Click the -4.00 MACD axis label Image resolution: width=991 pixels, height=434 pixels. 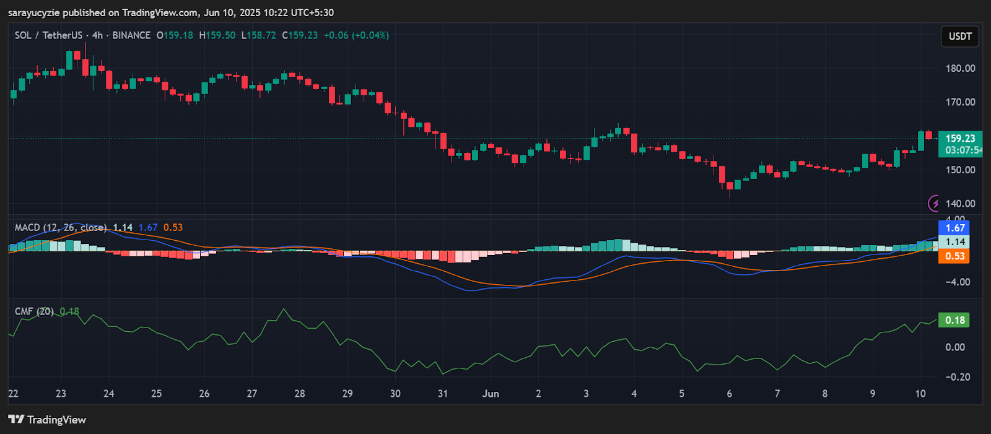coord(957,282)
